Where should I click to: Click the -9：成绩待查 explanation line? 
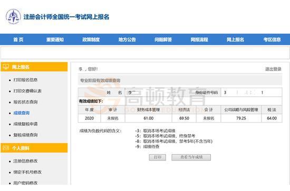click(147, 147)
